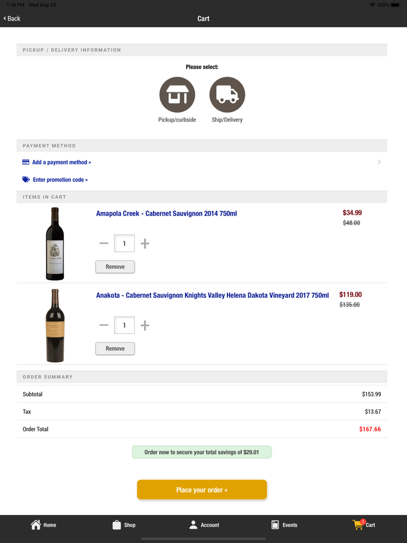This screenshot has height=543, width=407.
Task: Choose the Ship/Delivery truck icon
Action: (x=227, y=95)
